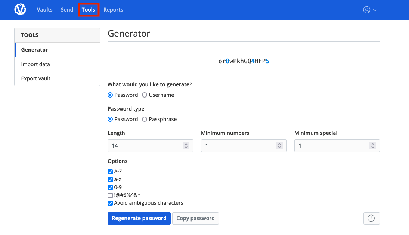Open the account profile menu
409x235 pixels.
(370, 10)
